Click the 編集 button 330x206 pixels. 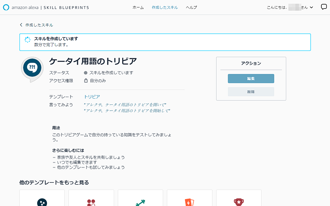[x=251, y=79]
